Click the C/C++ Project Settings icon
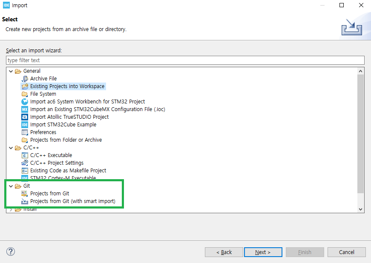The width and height of the screenshot is (371, 263). [x=25, y=163]
